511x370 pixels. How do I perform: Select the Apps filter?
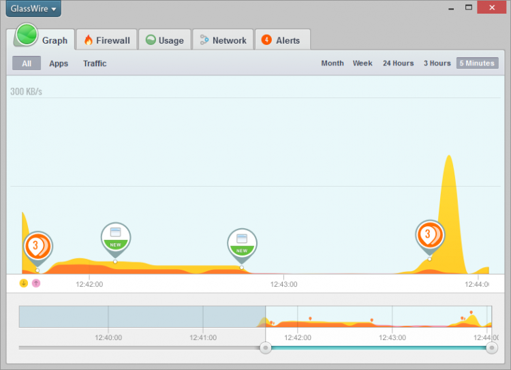point(59,63)
